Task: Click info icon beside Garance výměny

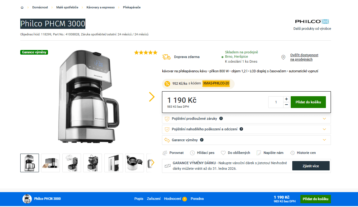Action: click(202, 140)
